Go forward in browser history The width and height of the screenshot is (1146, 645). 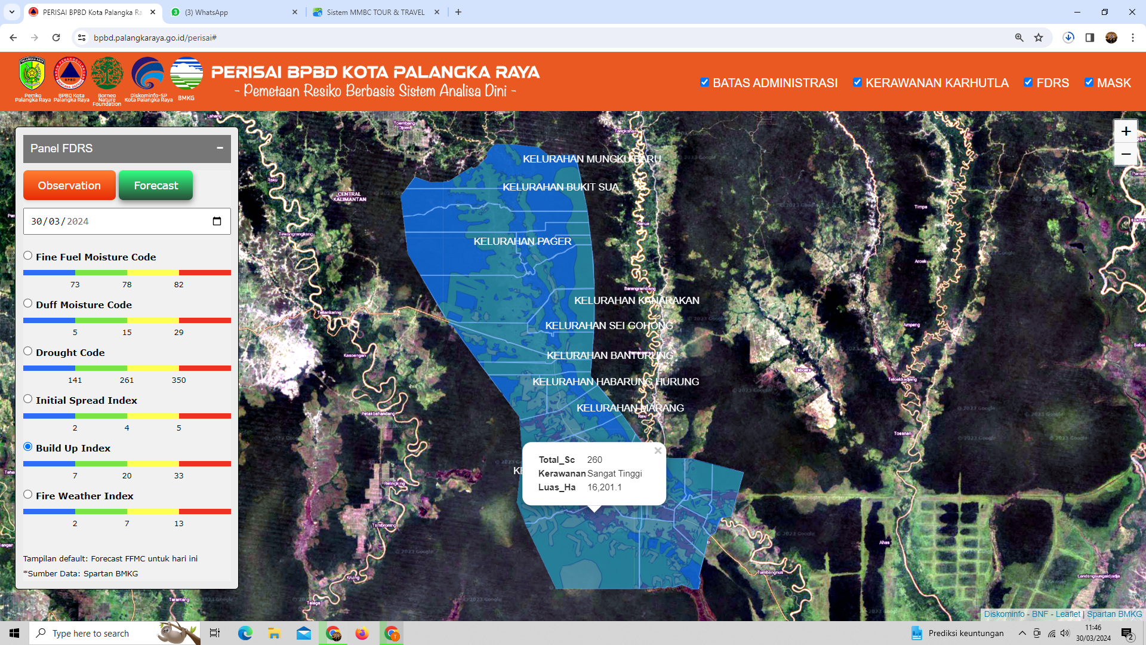(35, 38)
